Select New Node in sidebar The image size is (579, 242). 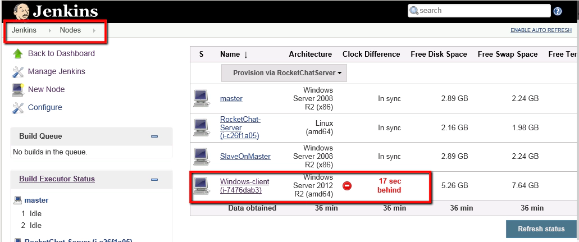[46, 89]
